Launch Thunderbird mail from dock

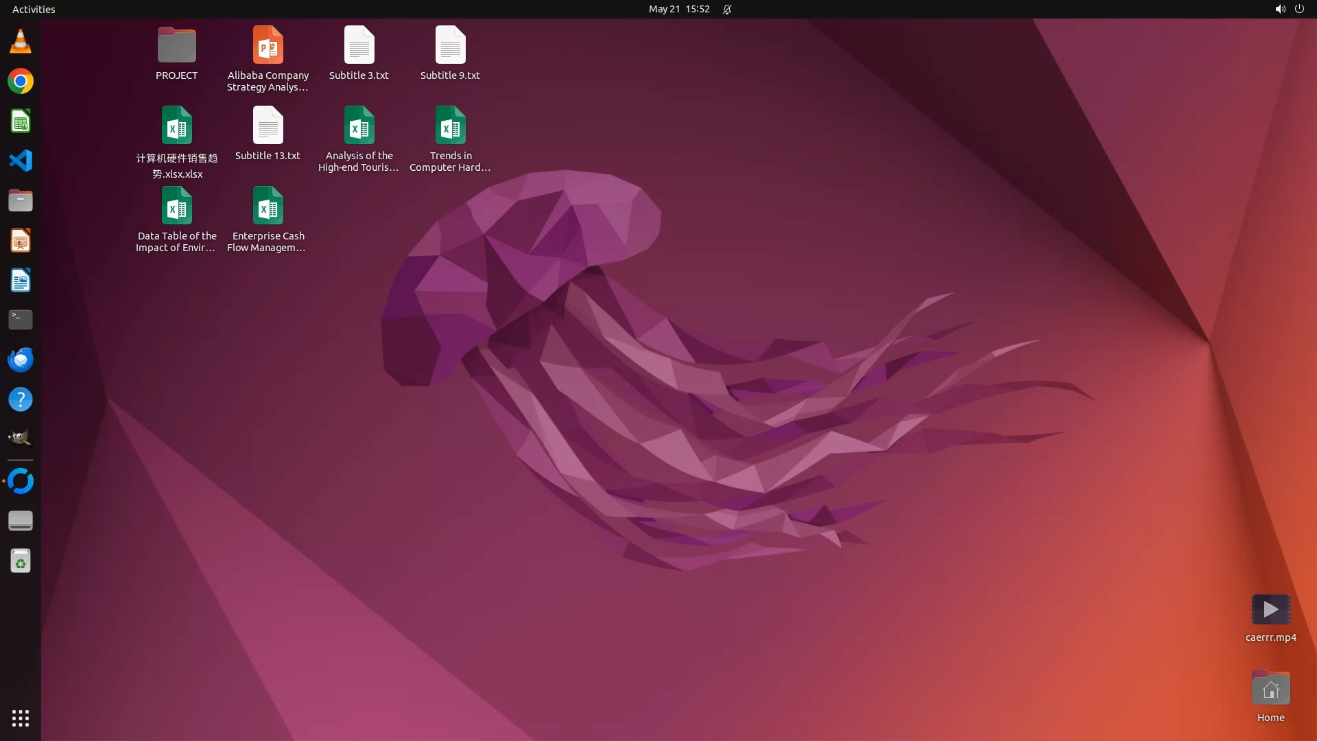[x=21, y=360]
